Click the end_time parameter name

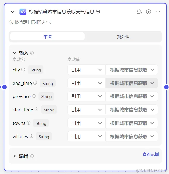coord(22,83)
